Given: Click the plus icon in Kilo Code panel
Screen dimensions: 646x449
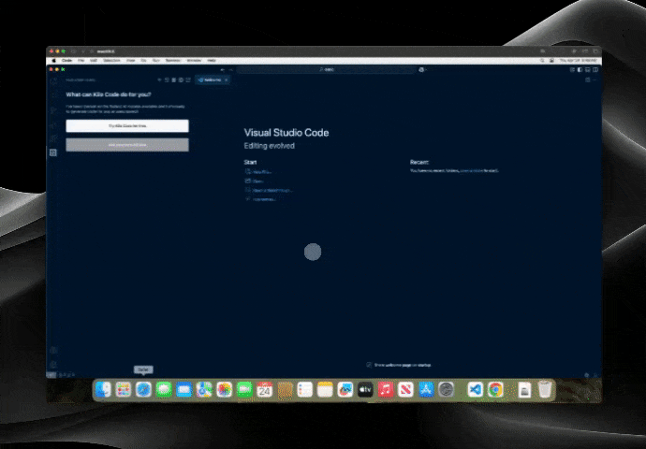Looking at the screenshot, I should coord(159,80).
